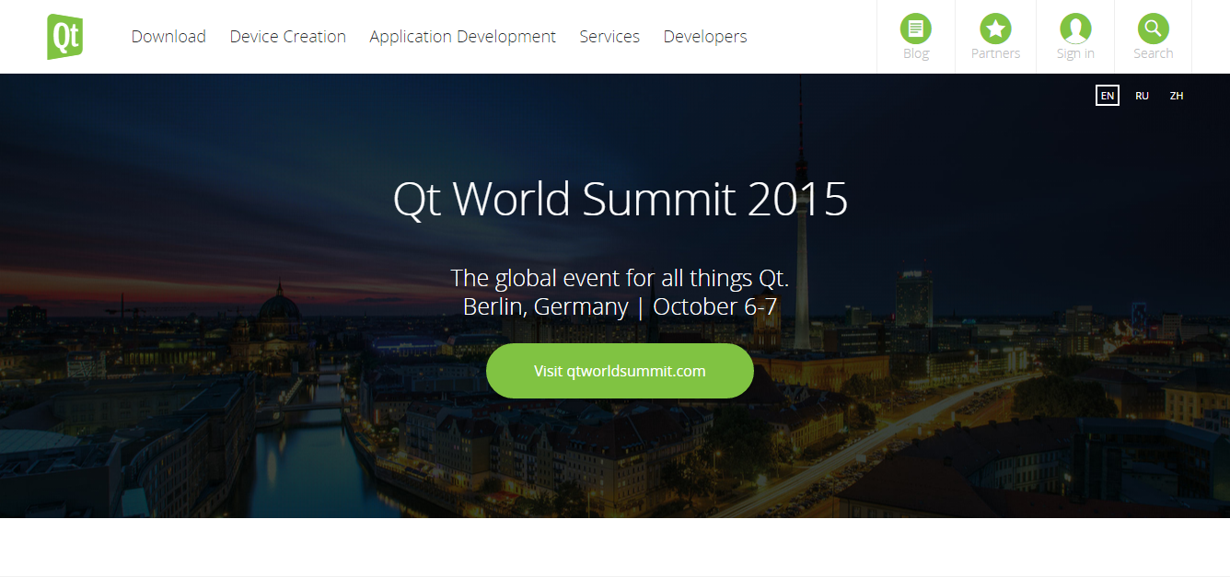
Task: Open the Device Creation menu
Action: 288,37
